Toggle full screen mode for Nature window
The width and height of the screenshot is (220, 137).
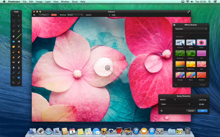pyautogui.click(x=189, y=12)
